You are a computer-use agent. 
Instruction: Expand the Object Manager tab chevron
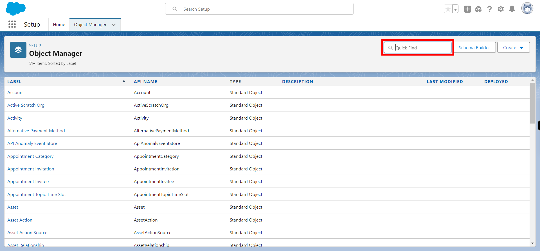tap(114, 25)
